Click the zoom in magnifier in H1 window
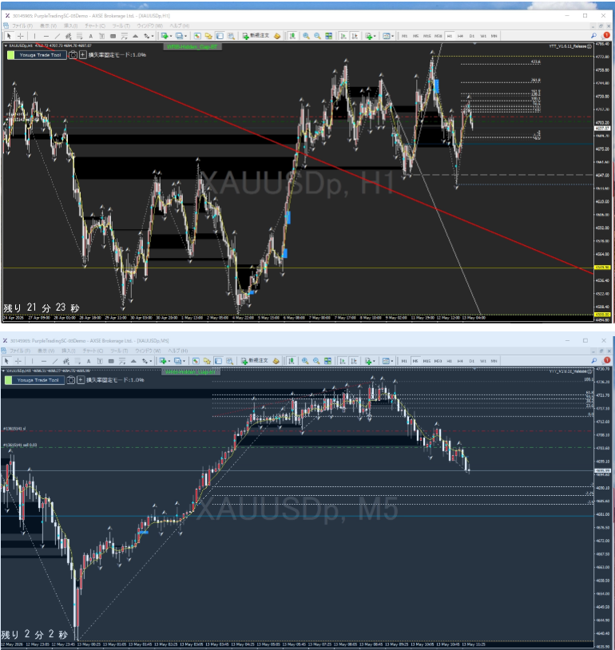The width and height of the screenshot is (615, 650). [x=306, y=36]
